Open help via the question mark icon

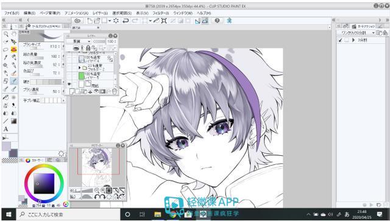click(217, 21)
